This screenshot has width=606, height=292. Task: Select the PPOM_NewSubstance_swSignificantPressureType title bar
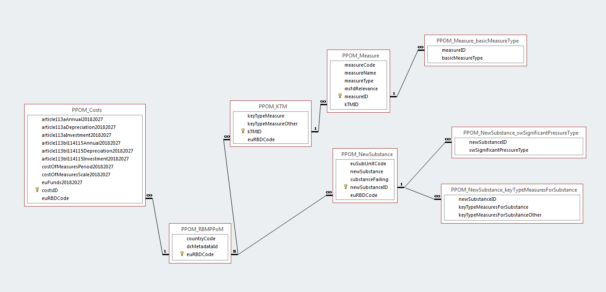tap(520, 133)
